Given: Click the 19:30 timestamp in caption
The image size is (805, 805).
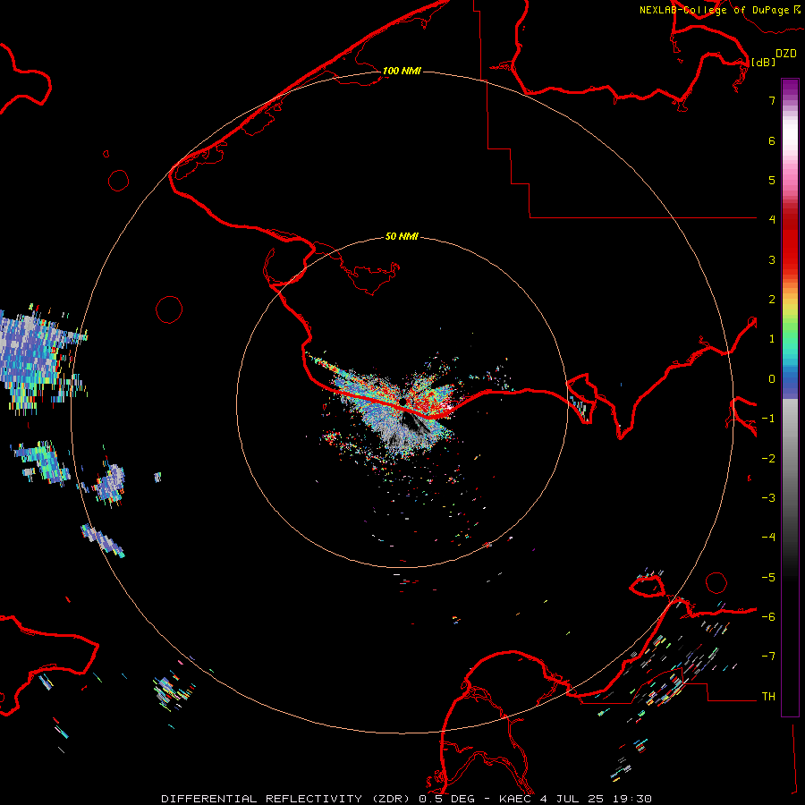Looking at the screenshot, I should click(x=634, y=799).
